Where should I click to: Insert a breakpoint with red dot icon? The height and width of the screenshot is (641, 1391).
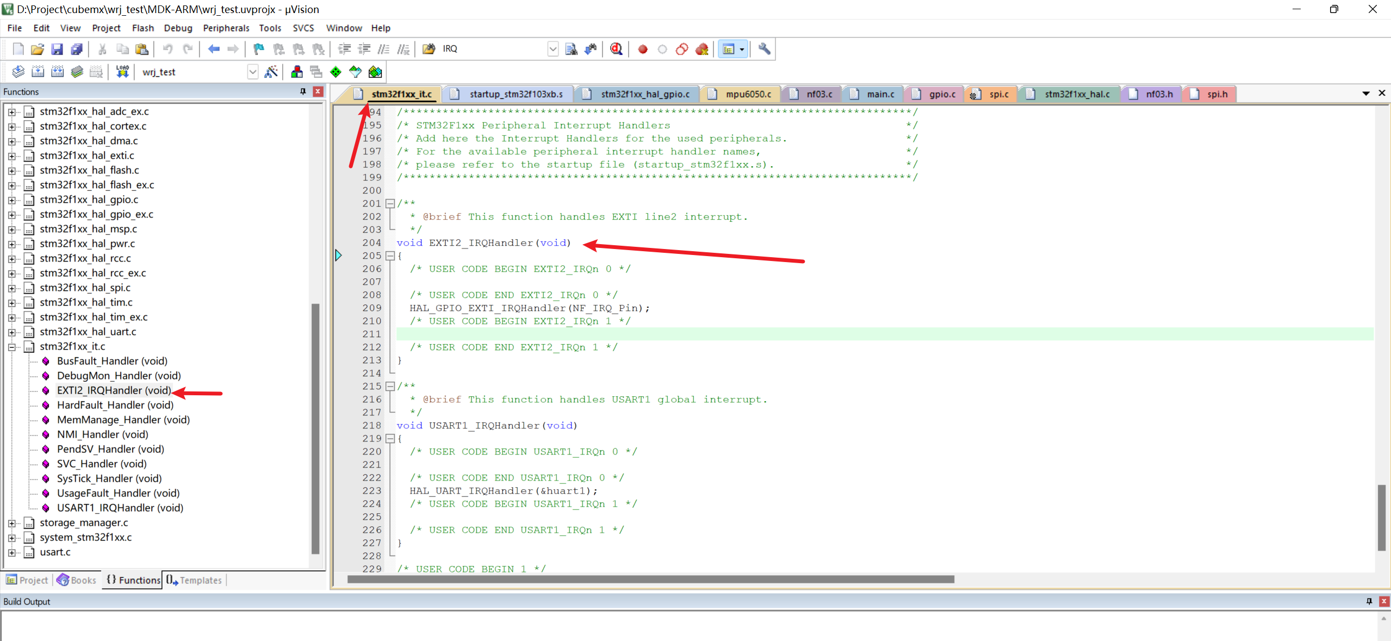pyautogui.click(x=643, y=49)
